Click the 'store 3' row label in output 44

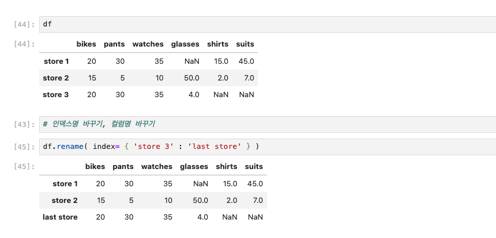tap(56, 95)
